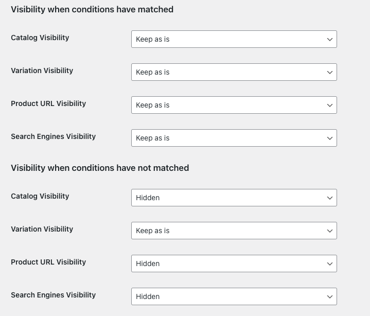Open Catalog Visibility dropdown in matched section
370x316 pixels.
tap(234, 39)
